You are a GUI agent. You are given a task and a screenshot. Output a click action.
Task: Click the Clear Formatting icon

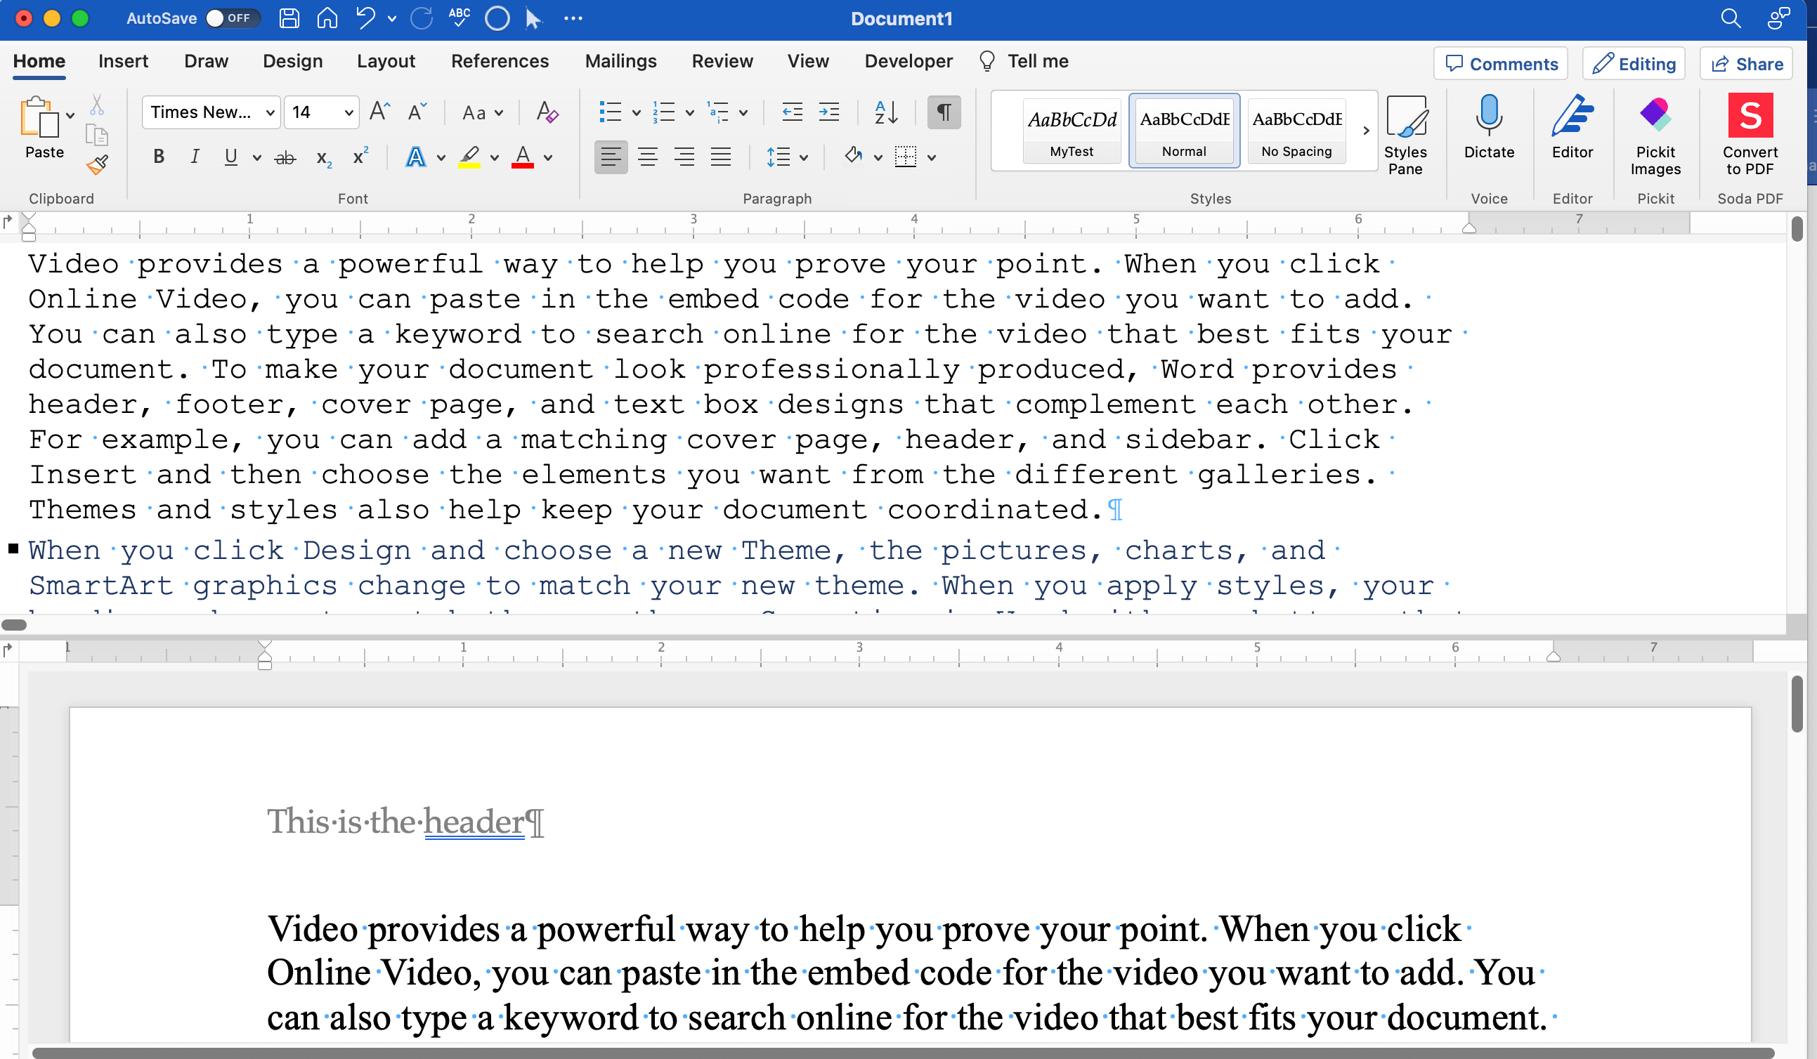(x=547, y=112)
